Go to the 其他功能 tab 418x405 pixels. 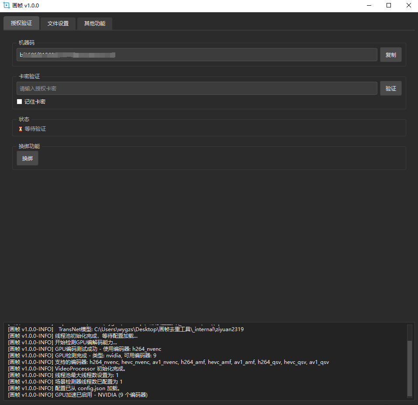click(94, 24)
